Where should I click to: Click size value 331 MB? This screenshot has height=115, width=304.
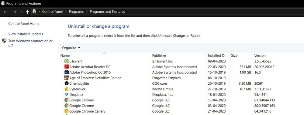[x=245, y=67]
